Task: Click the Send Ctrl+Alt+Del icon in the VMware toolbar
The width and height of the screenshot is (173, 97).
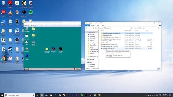Action: pos(35,26)
